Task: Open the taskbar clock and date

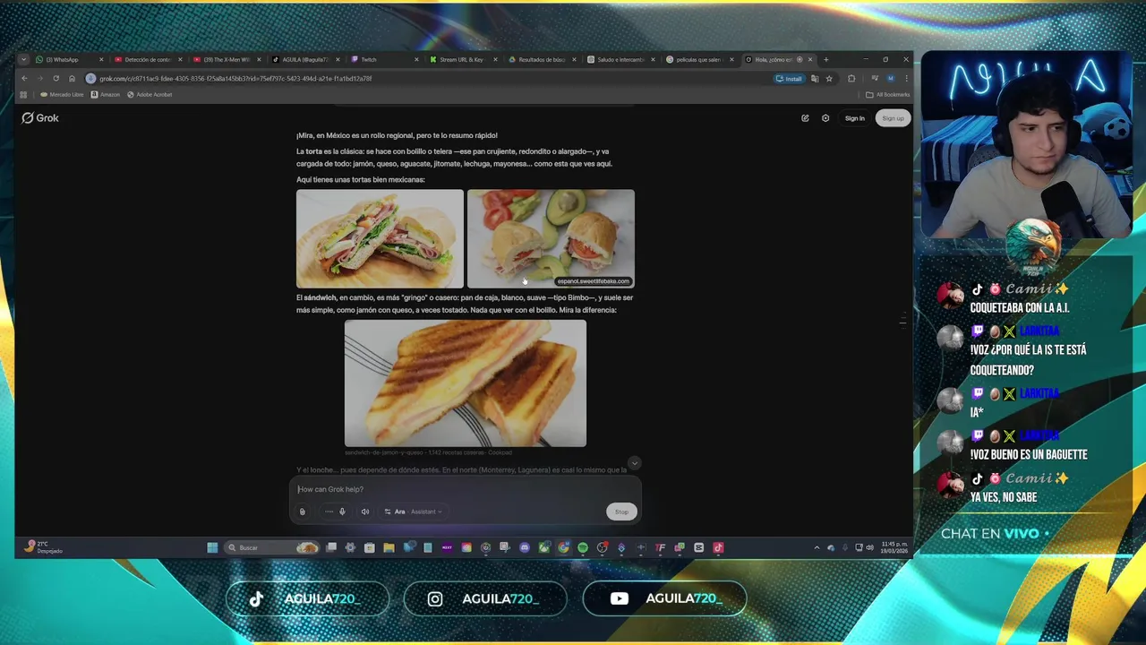Action: 894,547
